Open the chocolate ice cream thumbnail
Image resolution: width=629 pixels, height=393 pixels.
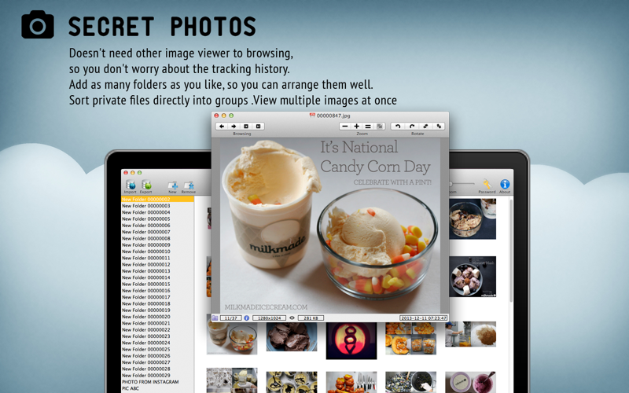click(x=292, y=337)
